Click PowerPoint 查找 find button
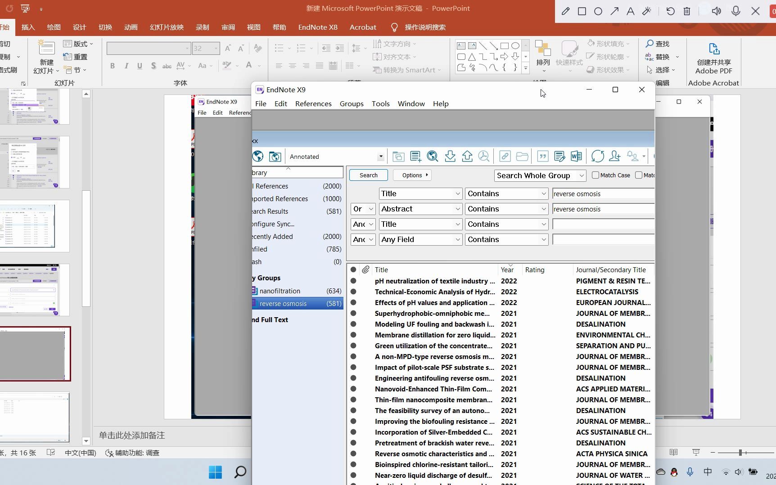 658,44
